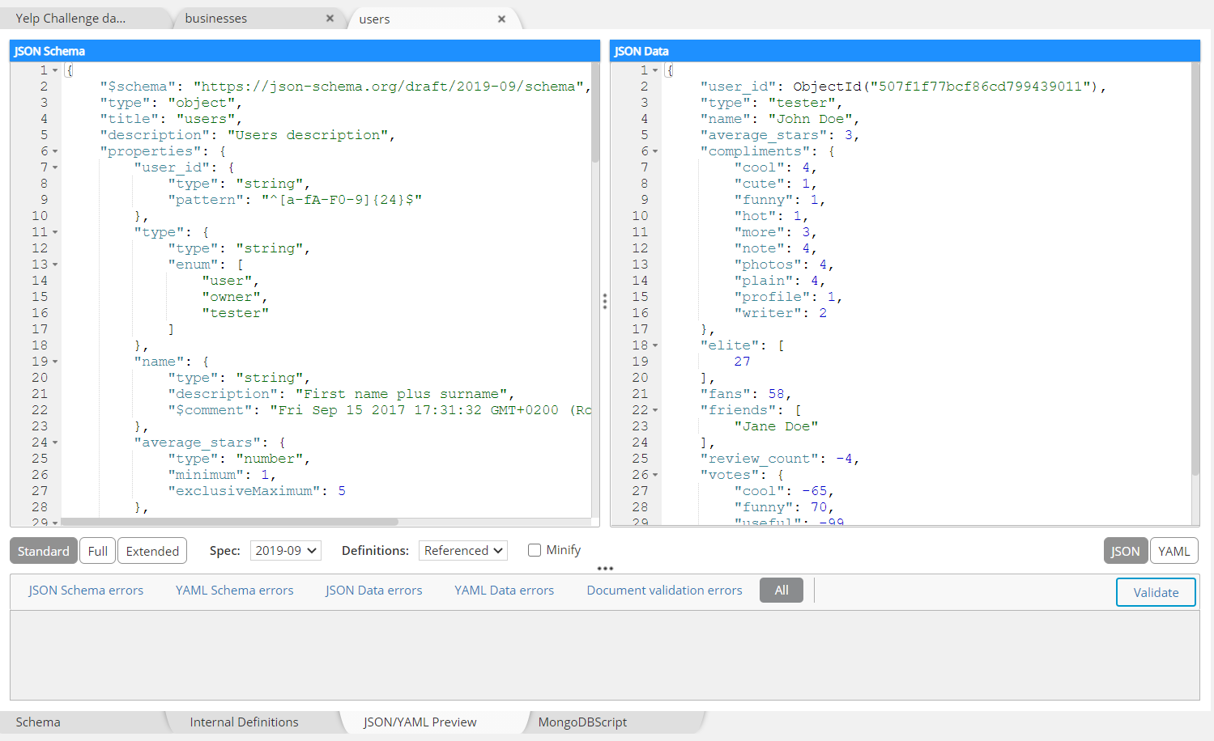
Task: Switch the view mode to Full
Action: [97, 551]
